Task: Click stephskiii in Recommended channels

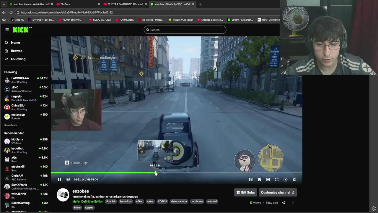Action: 26,168
